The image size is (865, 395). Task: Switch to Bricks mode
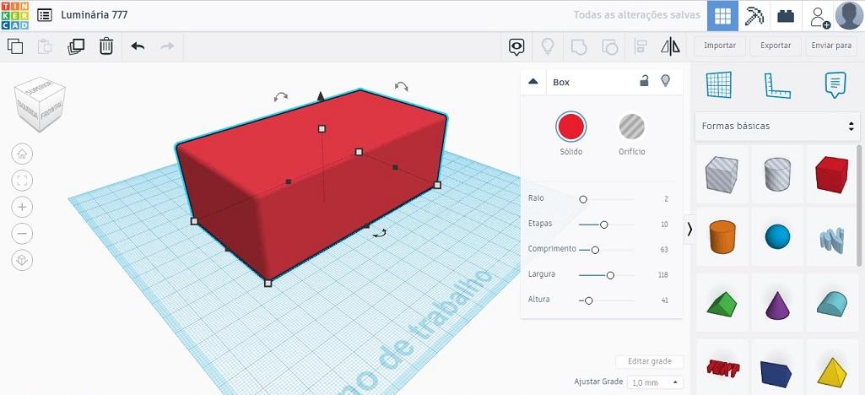[786, 16]
